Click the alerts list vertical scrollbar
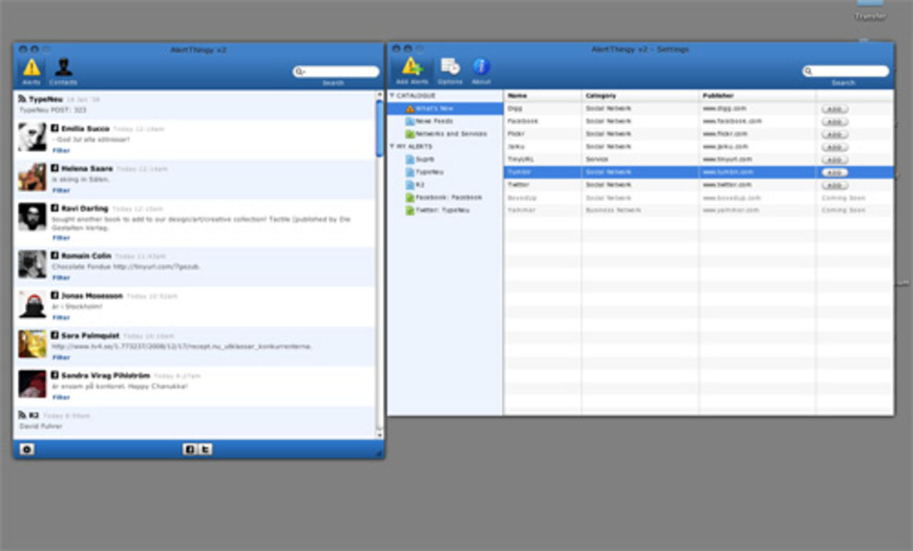Viewport: 913px width, 551px height. coord(379,128)
